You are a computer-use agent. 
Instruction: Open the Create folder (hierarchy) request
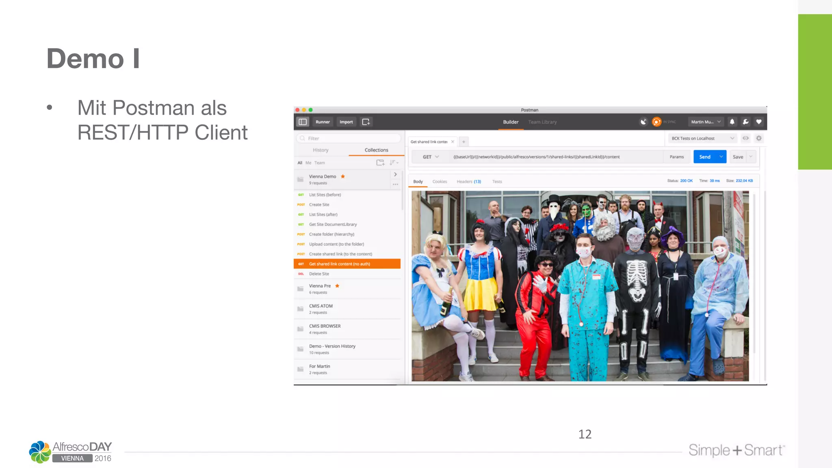coord(347,234)
